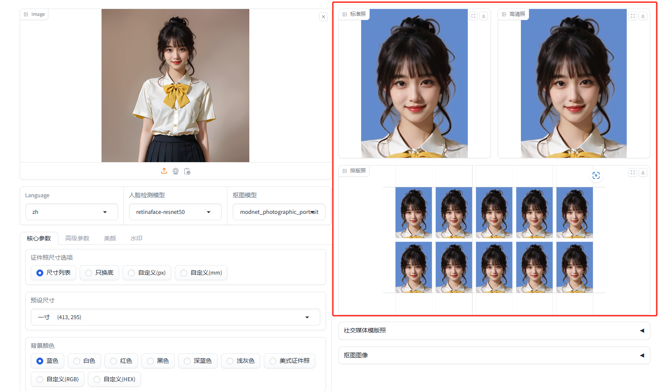Choose 蓝色 background color

pos(48,361)
